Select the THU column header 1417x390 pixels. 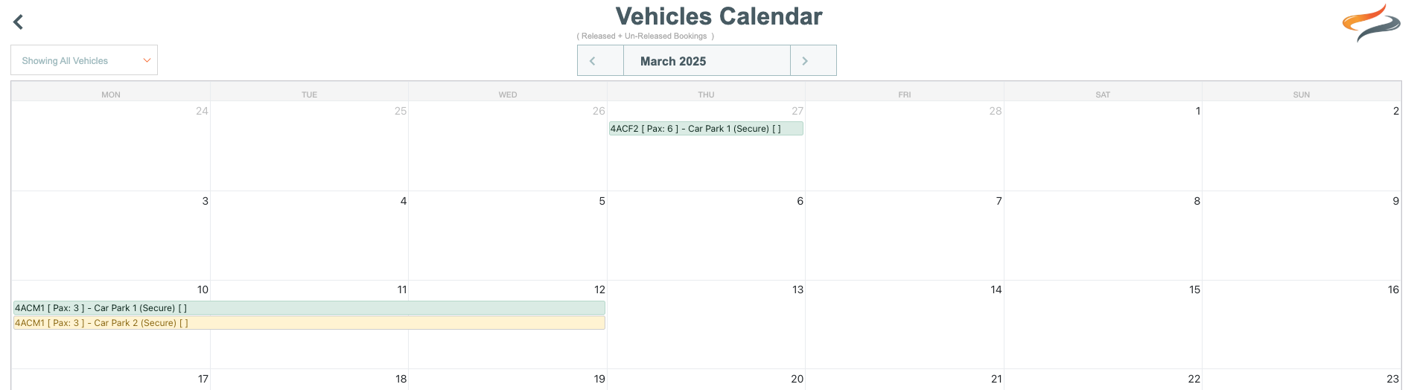pos(706,95)
